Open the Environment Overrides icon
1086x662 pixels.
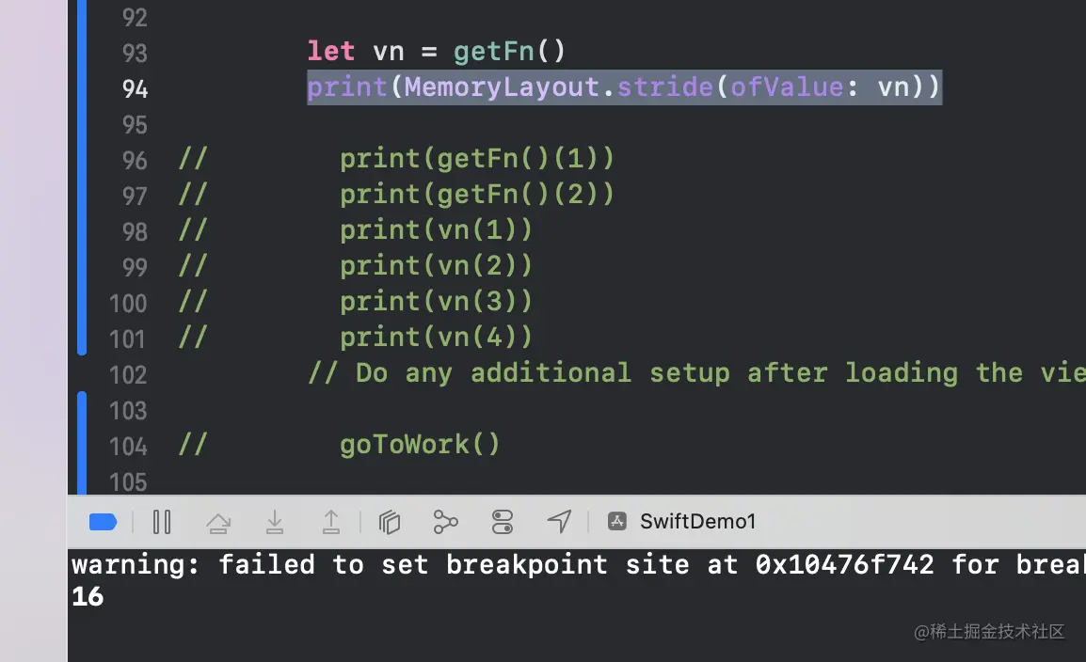point(503,522)
